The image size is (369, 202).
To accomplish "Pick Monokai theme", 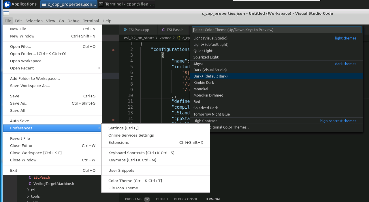I will pos(277,89).
